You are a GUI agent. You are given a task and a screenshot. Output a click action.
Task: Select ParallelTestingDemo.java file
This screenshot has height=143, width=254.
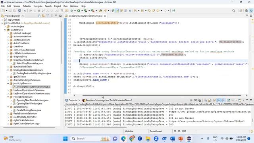[x=29, y=110]
